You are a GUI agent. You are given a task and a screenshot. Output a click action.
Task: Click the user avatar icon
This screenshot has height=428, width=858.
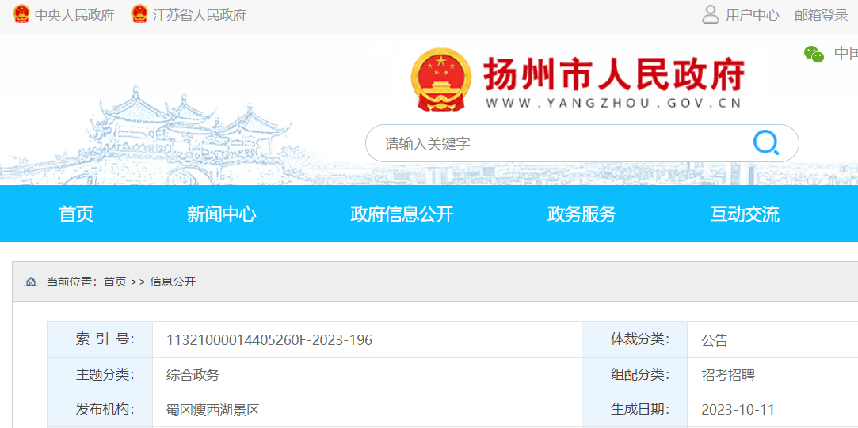[x=711, y=15]
